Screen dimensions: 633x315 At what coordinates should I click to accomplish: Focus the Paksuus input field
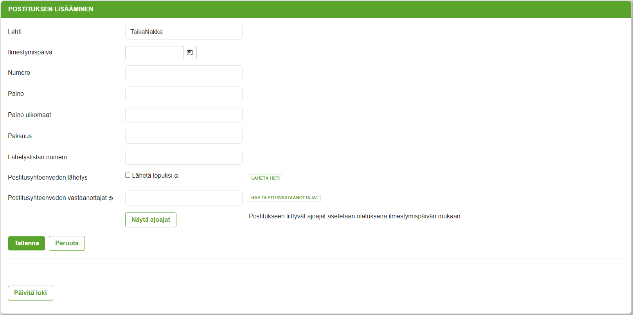pos(184,136)
